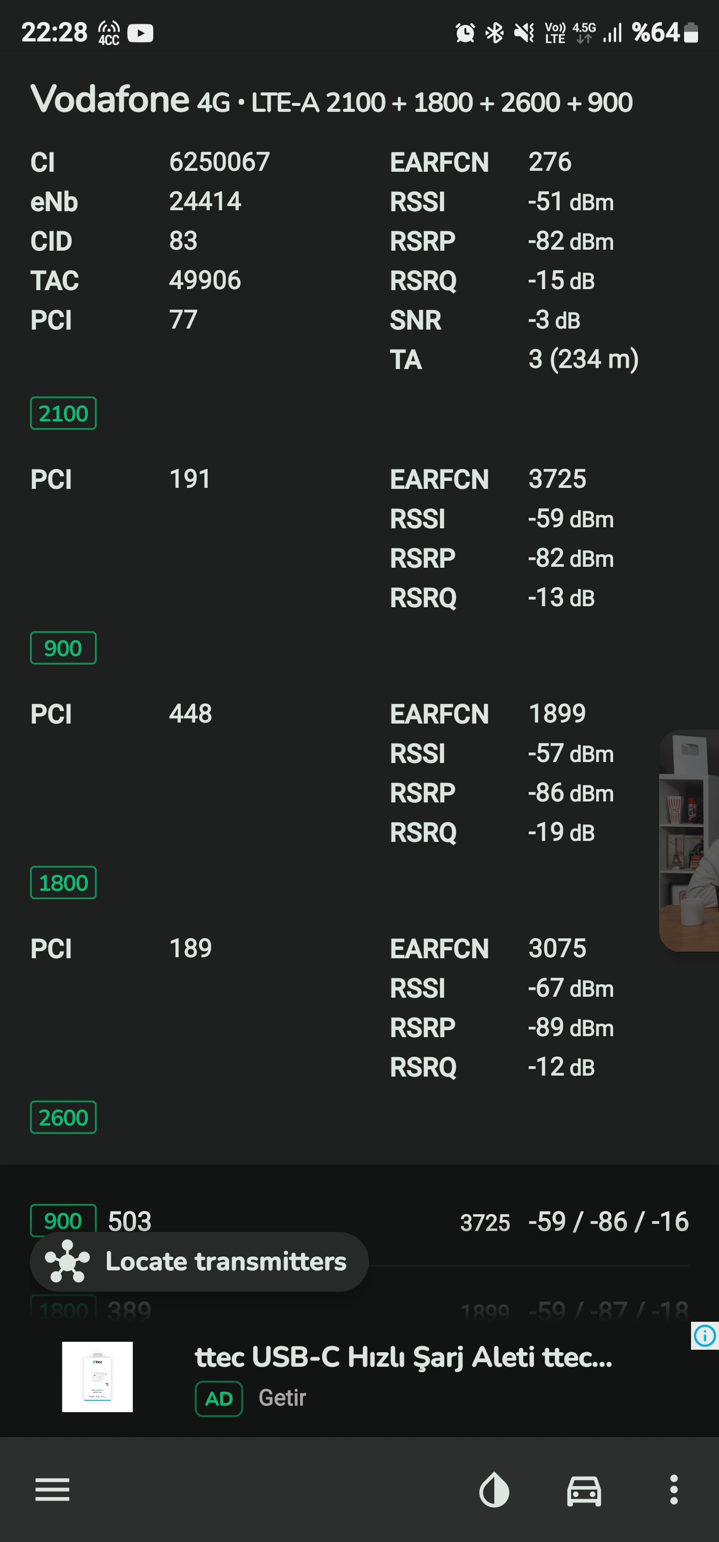Open the ad info icon
The width and height of the screenshot is (719, 1542).
click(705, 1335)
